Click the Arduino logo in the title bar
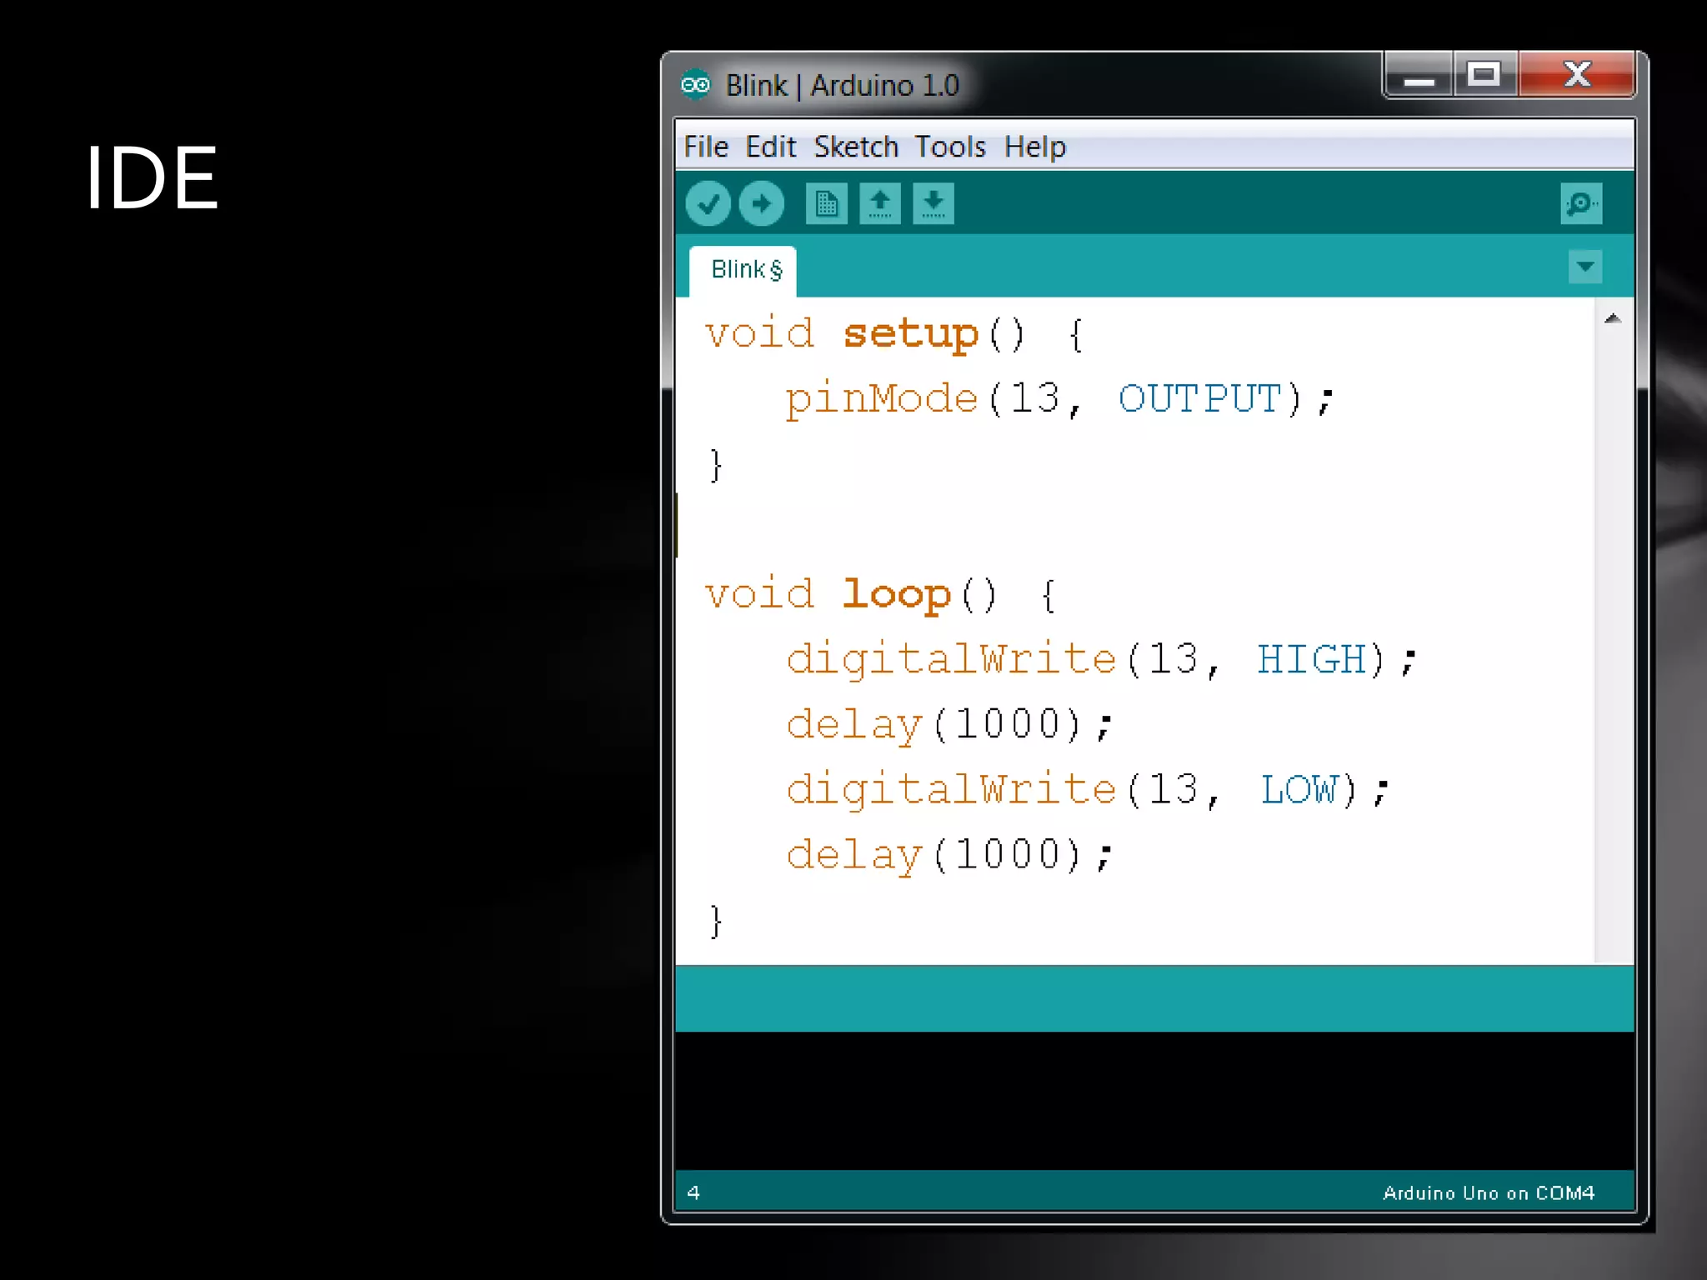The image size is (1707, 1280). [695, 85]
